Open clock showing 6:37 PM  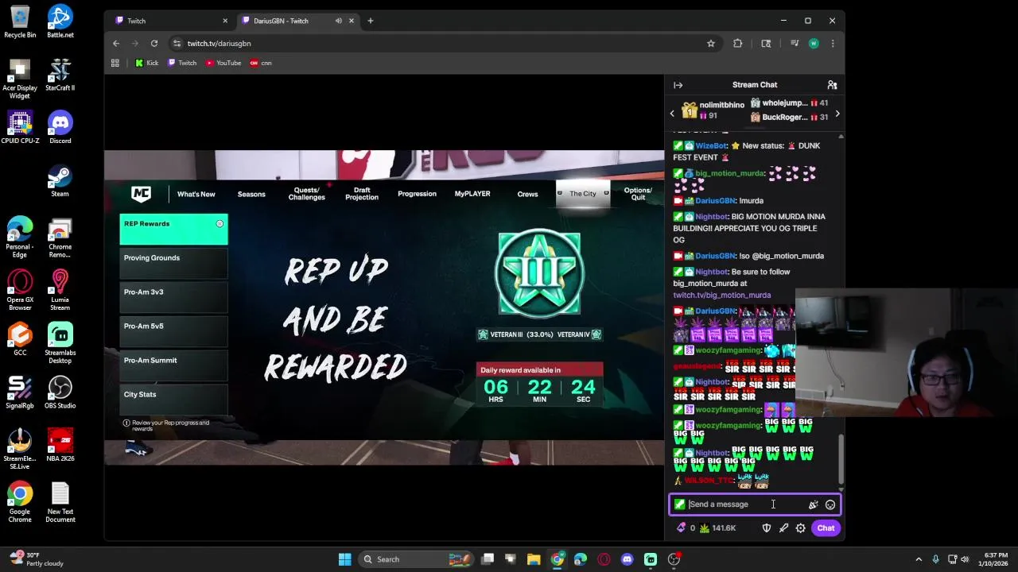point(995,559)
